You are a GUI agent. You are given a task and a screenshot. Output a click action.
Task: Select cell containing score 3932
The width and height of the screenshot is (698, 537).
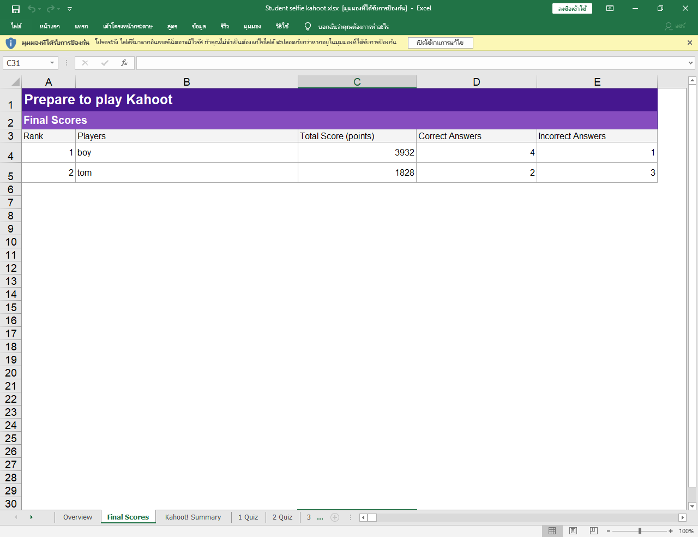click(357, 152)
